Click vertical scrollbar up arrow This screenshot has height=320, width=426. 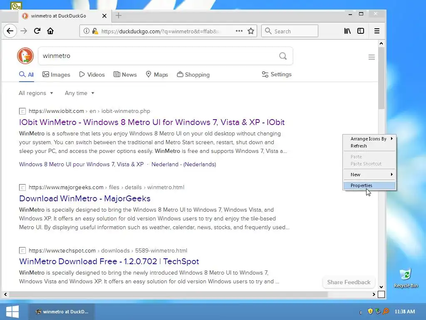pyautogui.click(x=381, y=43)
